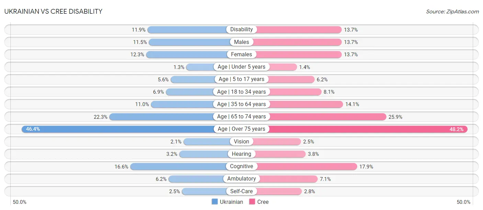
Task: Click the Ukrainian vs Cree Disability title
Action: point(53,11)
